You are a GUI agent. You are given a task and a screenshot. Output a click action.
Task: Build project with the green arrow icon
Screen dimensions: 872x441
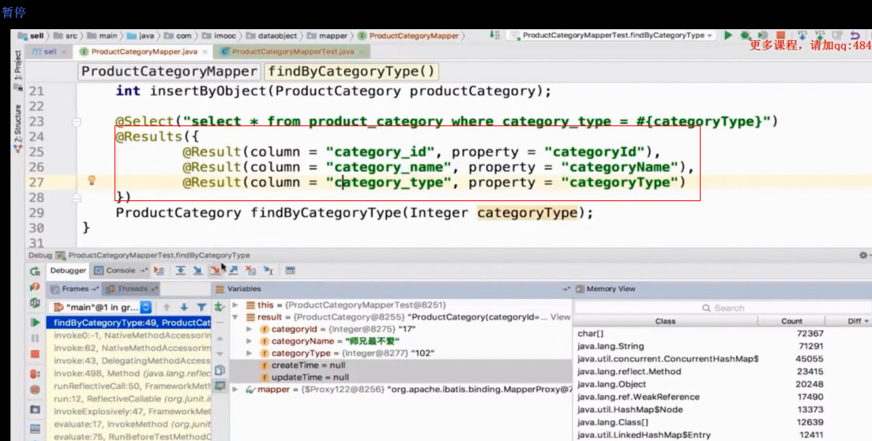click(x=494, y=35)
